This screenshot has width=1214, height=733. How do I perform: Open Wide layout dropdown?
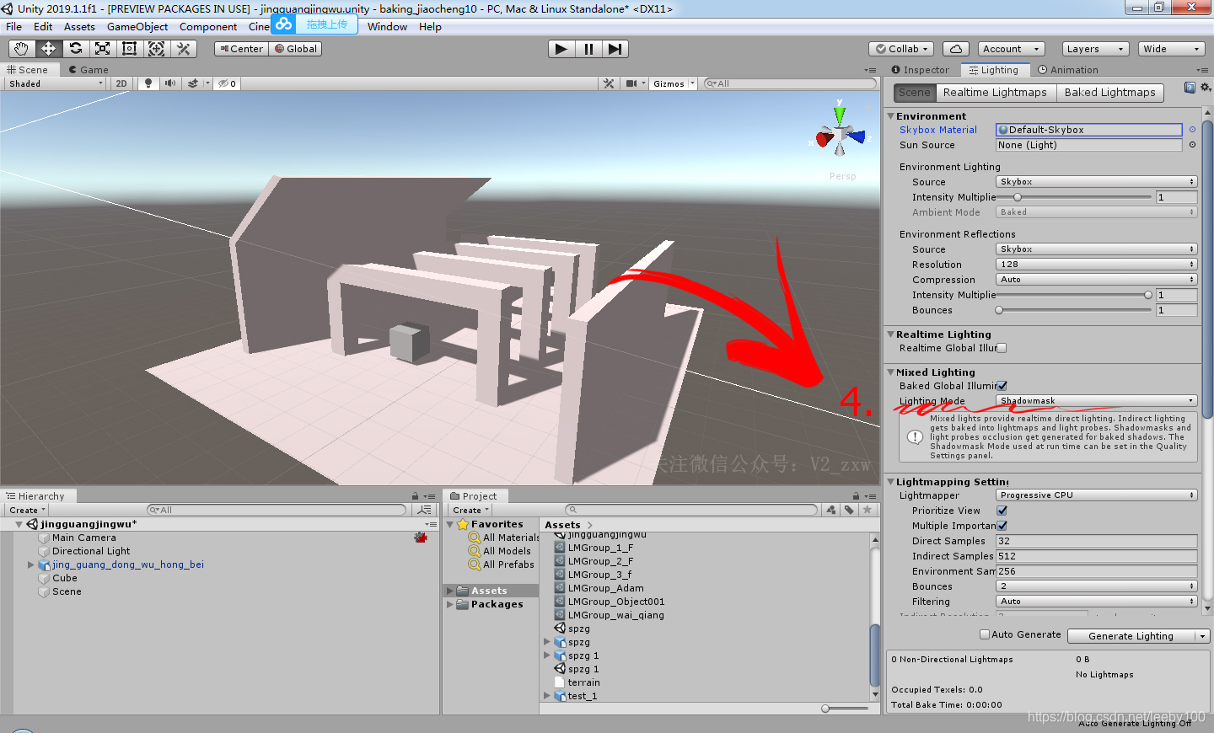point(1172,49)
